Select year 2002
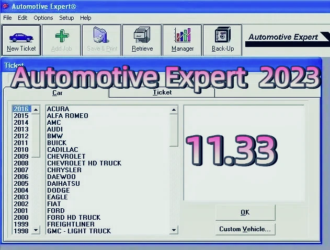The width and height of the screenshot is (330, 250). [21, 204]
